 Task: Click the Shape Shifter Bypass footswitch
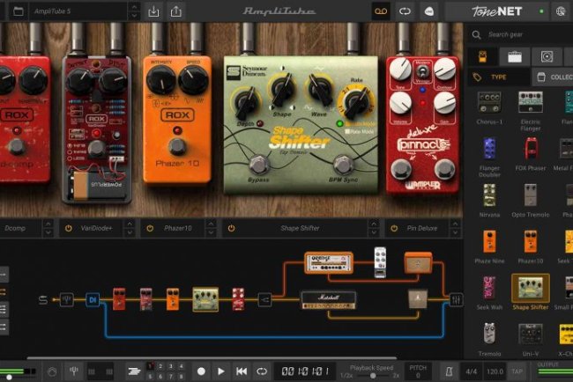click(x=258, y=165)
